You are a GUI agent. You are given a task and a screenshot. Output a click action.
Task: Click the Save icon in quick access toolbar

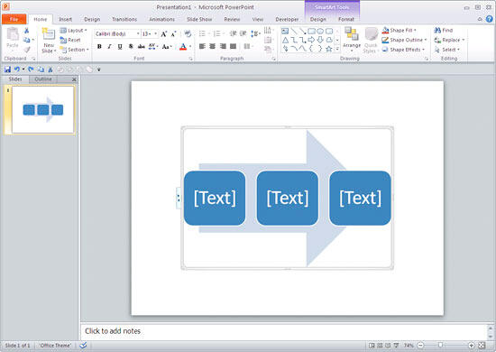tap(7, 69)
